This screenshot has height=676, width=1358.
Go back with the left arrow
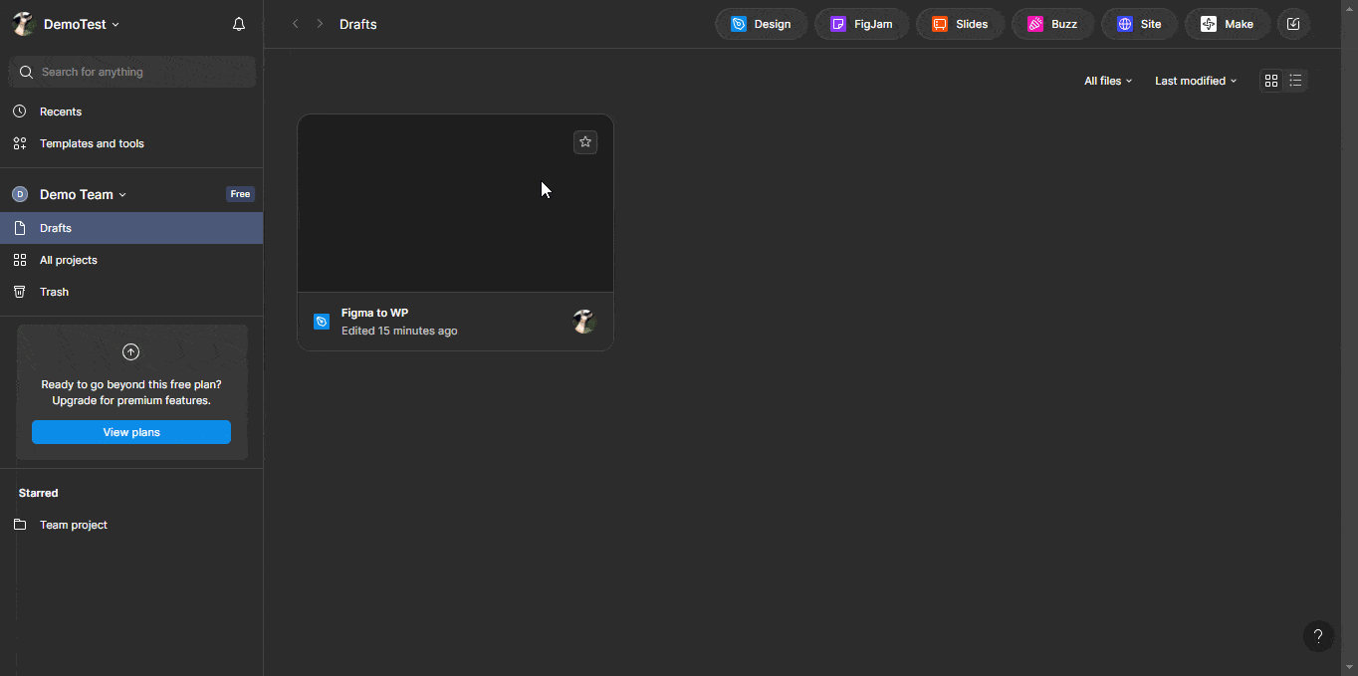[296, 24]
